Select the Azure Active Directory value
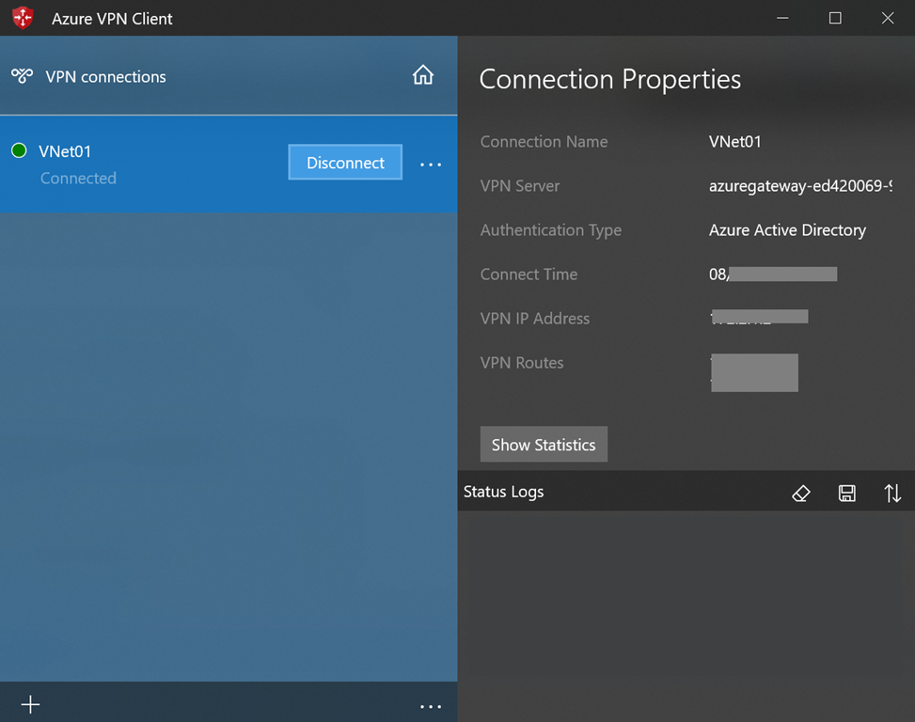This screenshot has height=722, width=915. [x=787, y=230]
